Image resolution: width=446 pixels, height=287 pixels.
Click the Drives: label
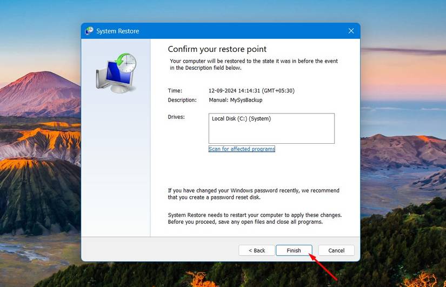click(176, 117)
